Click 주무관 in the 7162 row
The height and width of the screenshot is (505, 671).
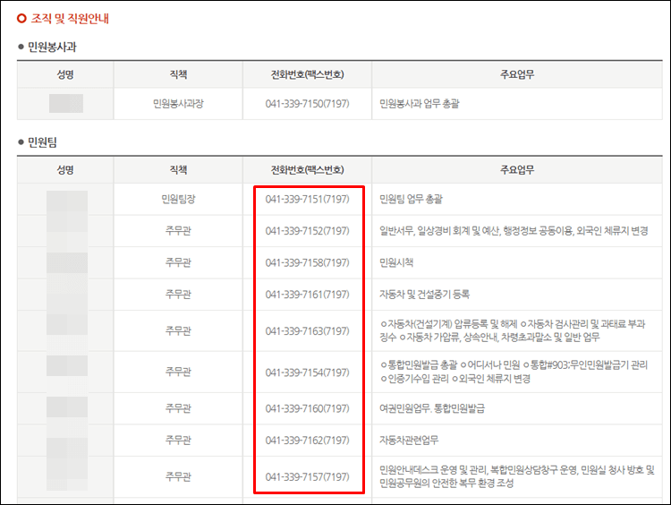pos(178,441)
